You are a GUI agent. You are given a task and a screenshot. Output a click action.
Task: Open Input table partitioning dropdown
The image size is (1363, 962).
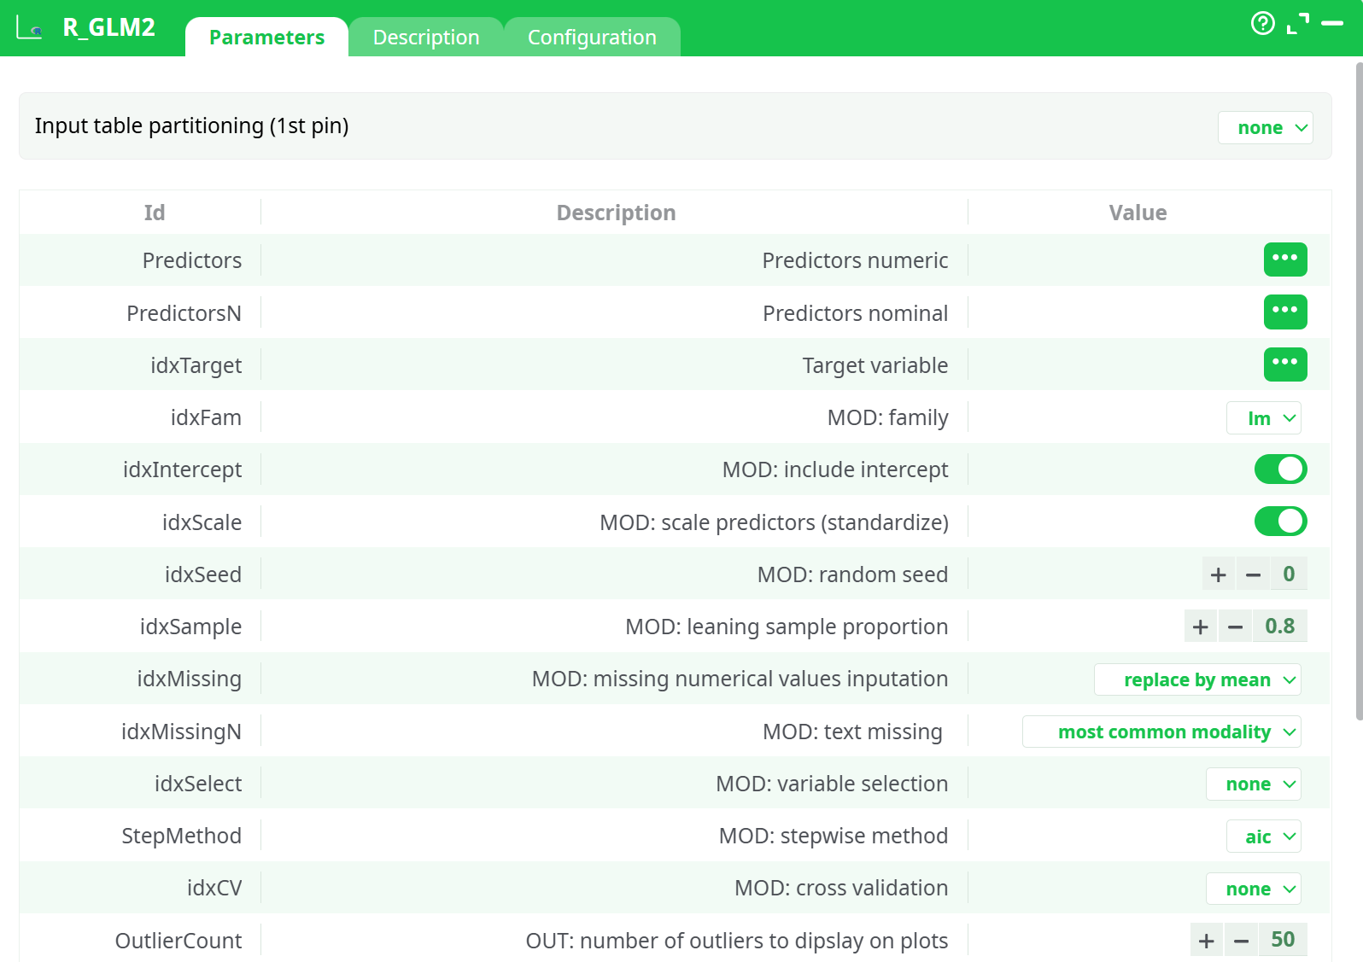tap(1265, 128)
